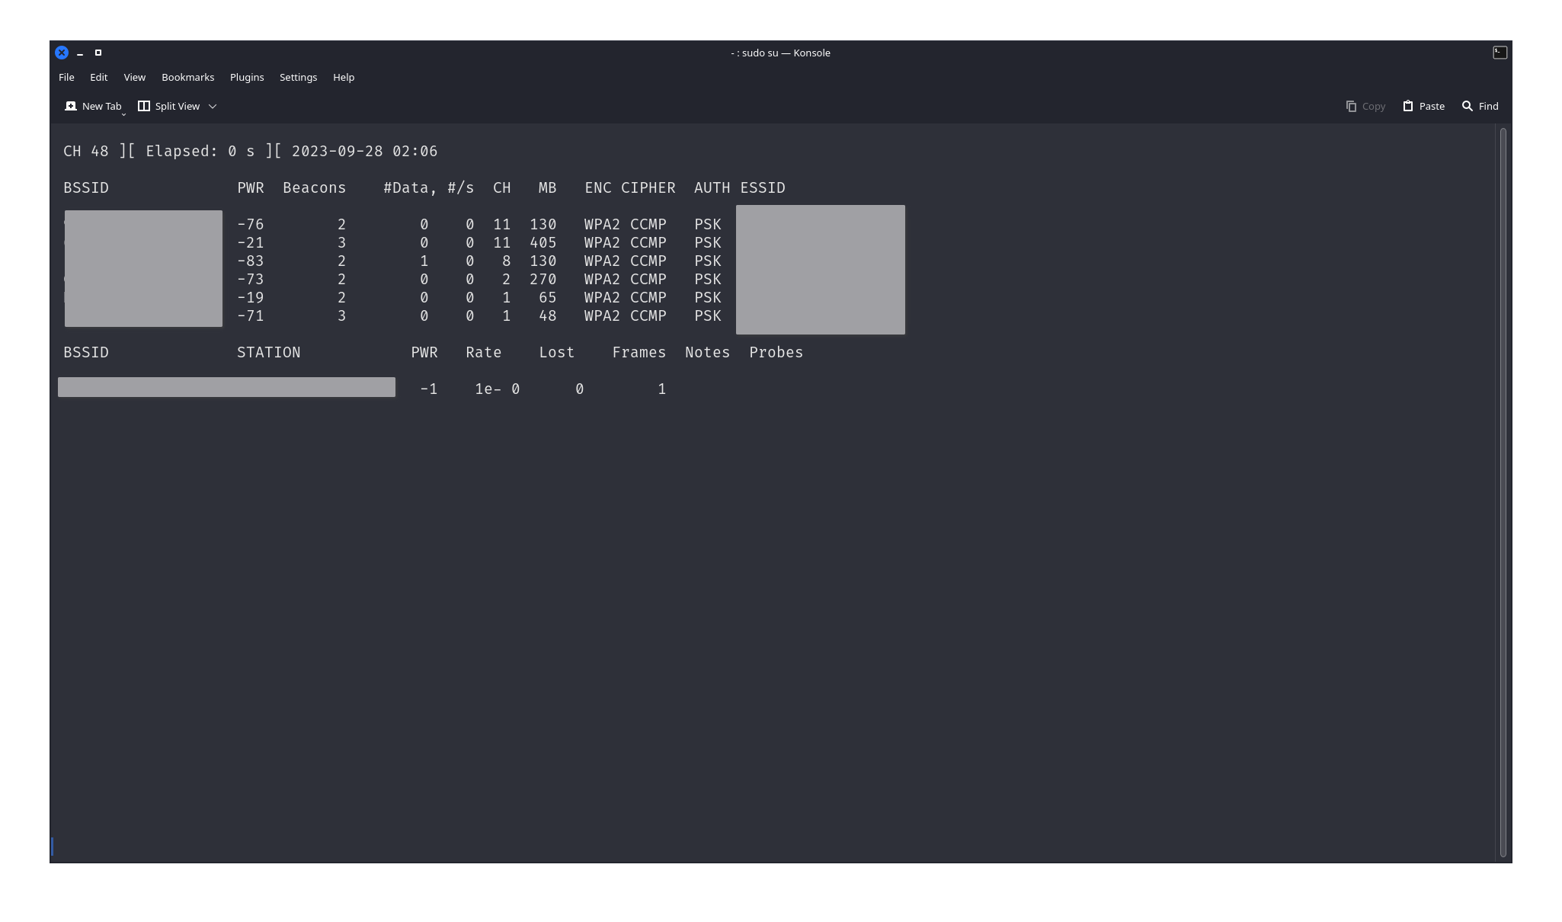Image resolution: width=1562 pixels, height=922 pixels.
Task: Click the CIPHER column header
Action: tap(648, 187)
